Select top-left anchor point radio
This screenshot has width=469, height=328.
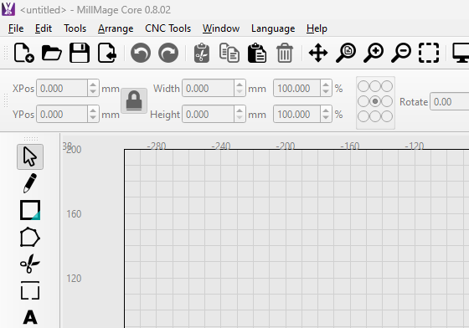tap(363, 86)
